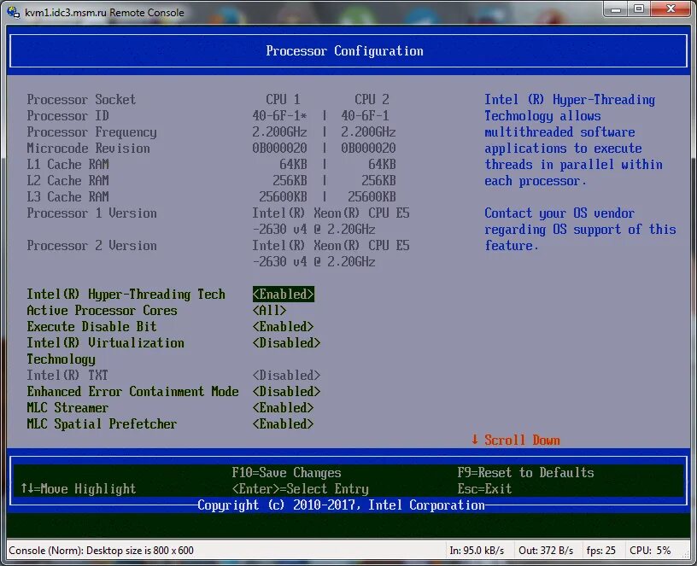Click Contact your OS vendor help text
Viewport: 697px width, 566px height.
tap(580, 230)
